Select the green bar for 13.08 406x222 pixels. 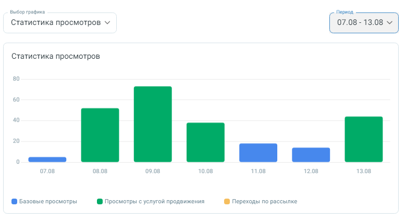[364, 139]
